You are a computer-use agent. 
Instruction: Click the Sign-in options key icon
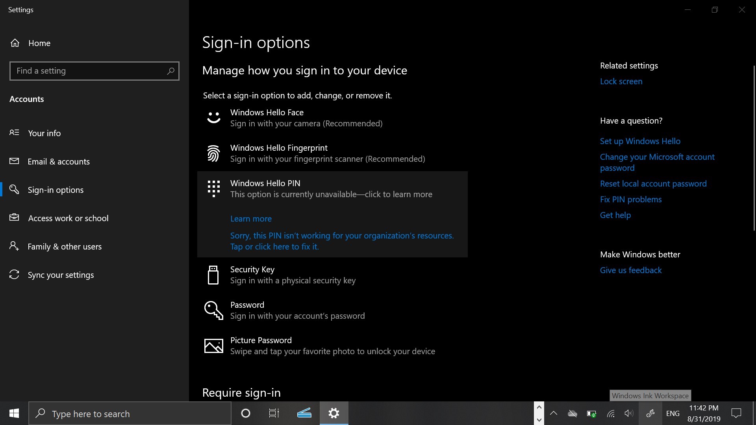[x=14, y=189]
